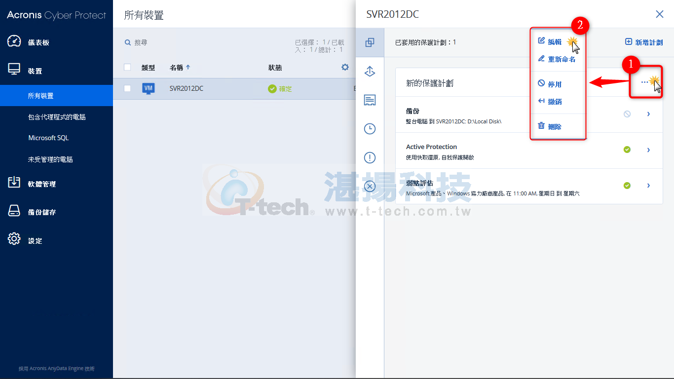
Task: Click green OK status icon for SVR2012DC
Action: tap(272, 89)
